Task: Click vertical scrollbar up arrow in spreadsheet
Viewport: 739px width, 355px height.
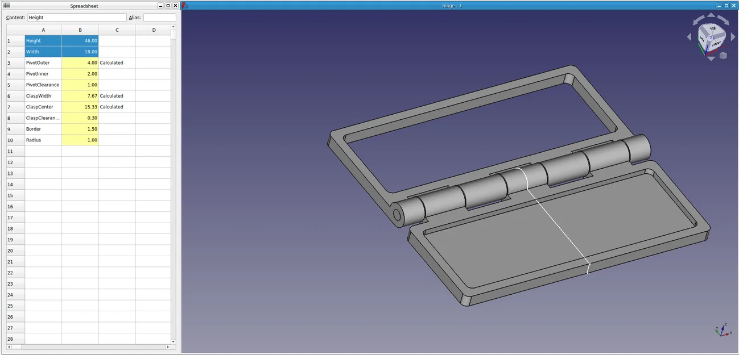Action: 174,27
